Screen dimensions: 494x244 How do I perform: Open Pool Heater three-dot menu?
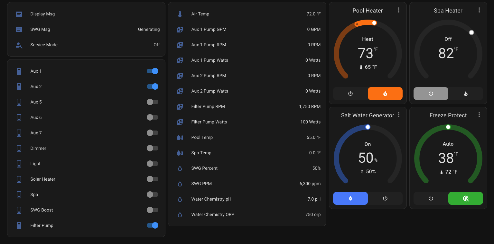point(399,10)
